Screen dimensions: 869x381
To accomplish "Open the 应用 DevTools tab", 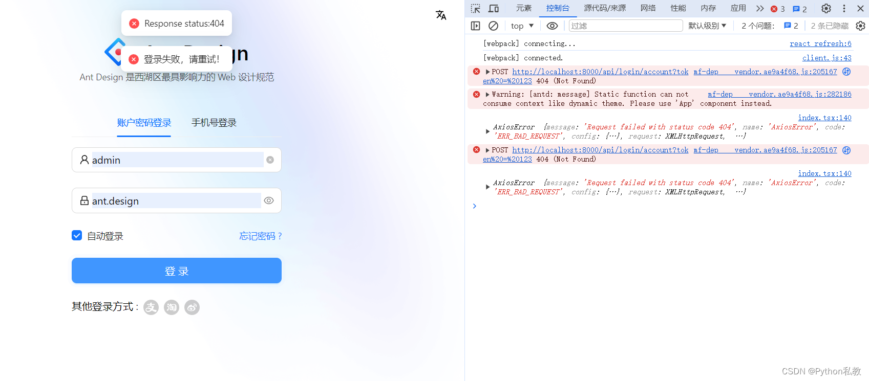I will (738, 8).
